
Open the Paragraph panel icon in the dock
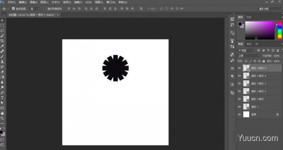(x=232, y=76)
